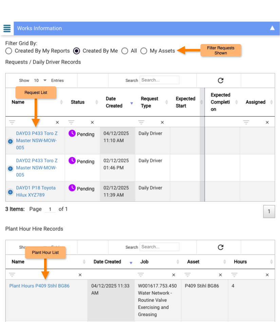Sort Plant Hour grid by Asset
The image size is (280, 322).
tap(224, 262)
